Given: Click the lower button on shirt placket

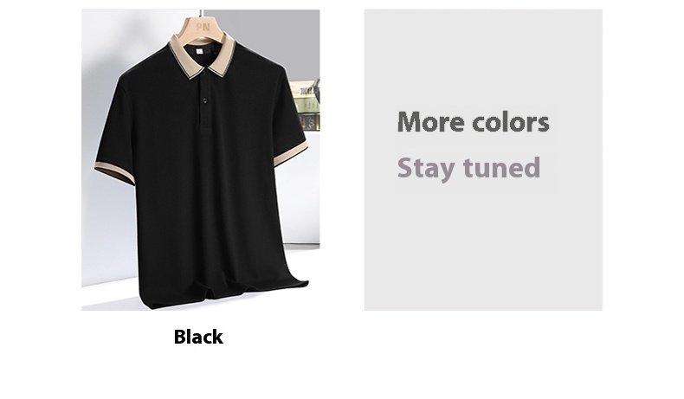Looking at the screenshot, I should coord(204,100).
